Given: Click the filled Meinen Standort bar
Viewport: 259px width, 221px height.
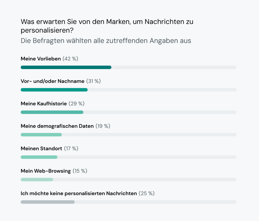Looking at the screenshot, I should tap(39, 157).
